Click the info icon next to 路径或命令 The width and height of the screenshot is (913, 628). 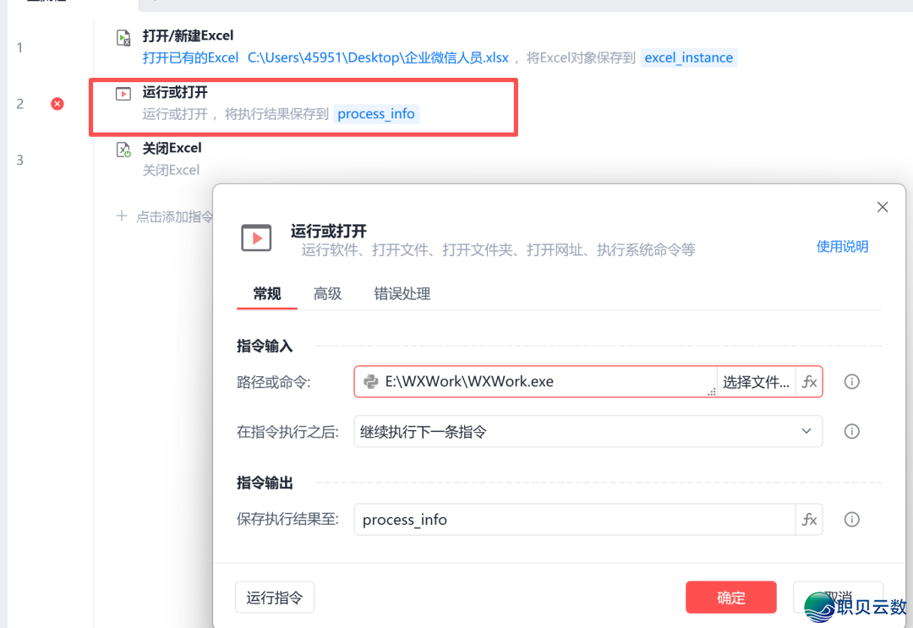851,381
